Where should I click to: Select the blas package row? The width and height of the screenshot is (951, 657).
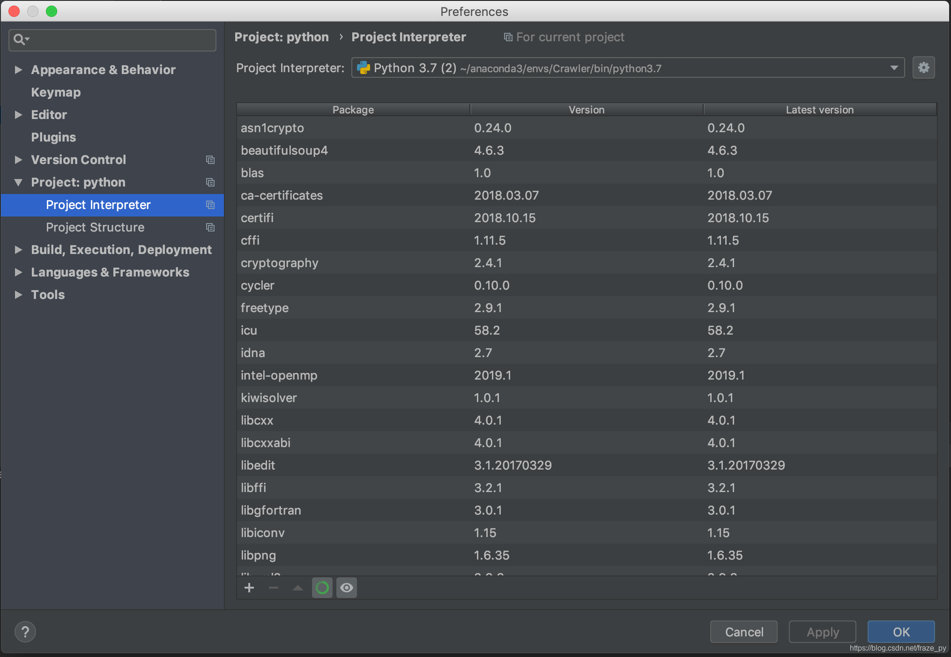pyautogui.click(x=587, y=173)
